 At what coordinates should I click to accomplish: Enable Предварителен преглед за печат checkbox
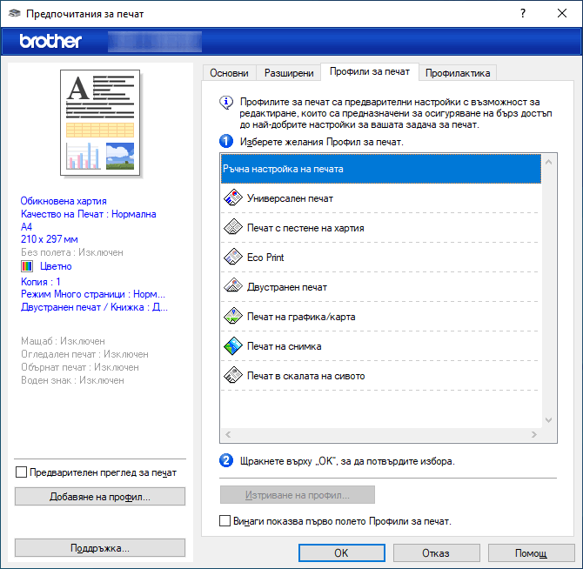pos(21,472)
